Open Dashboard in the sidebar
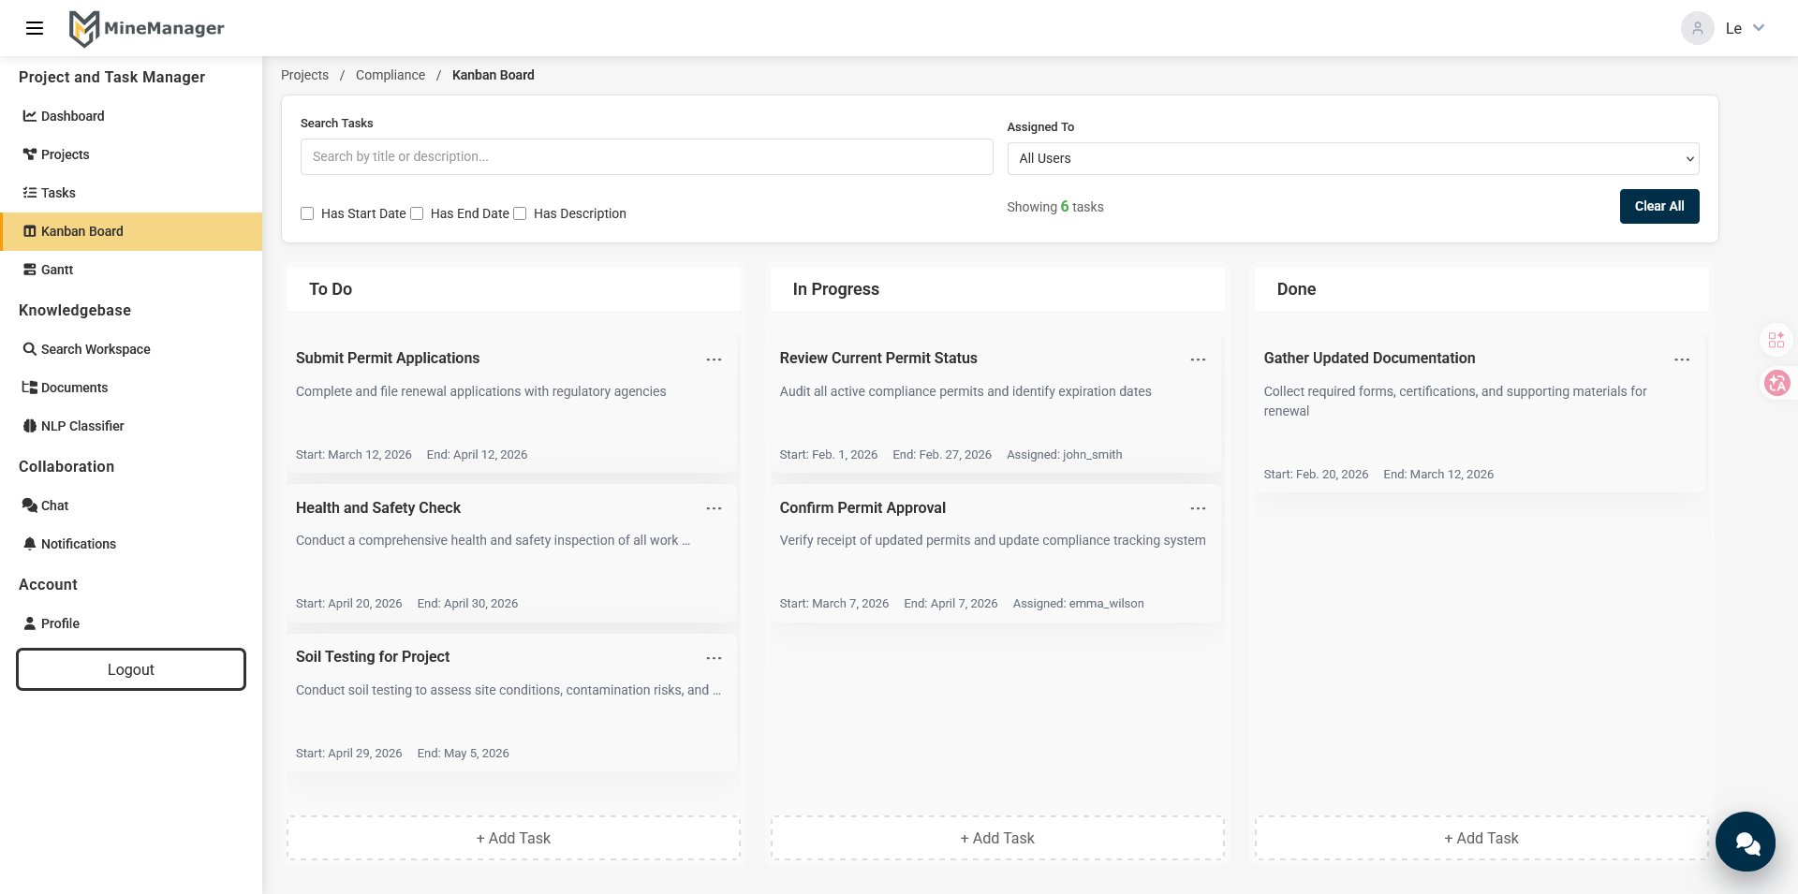This screenshot has height=894, width=1798. click(x=131, y=116)
